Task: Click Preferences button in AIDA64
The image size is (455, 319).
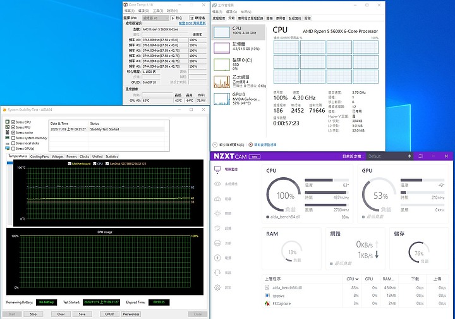Action: [x=131, y=314]
